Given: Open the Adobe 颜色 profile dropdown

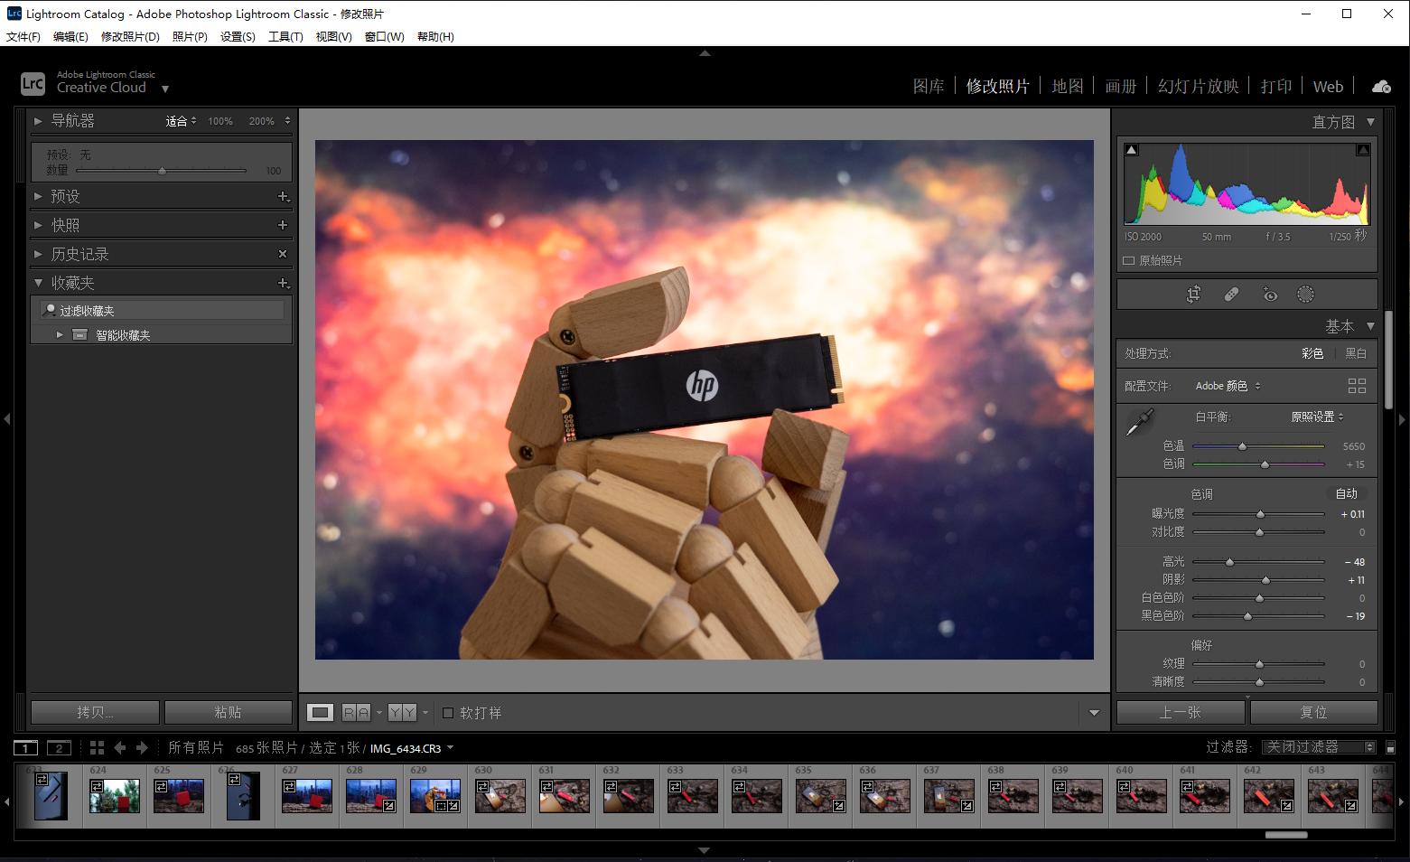Looking at the screenshot, I should click(x=1227, y=385).
